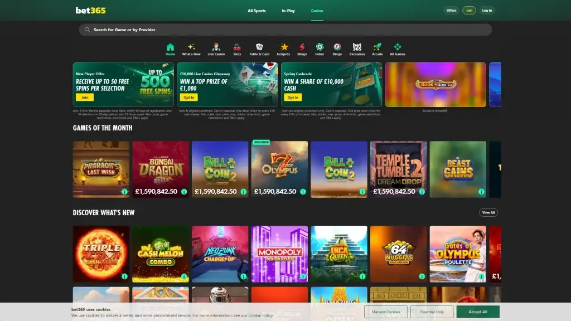The height and width of the screenshot is (321, 571).
Task: Opt In to the Spring Cashcade promotion
Action: (293, 97)
